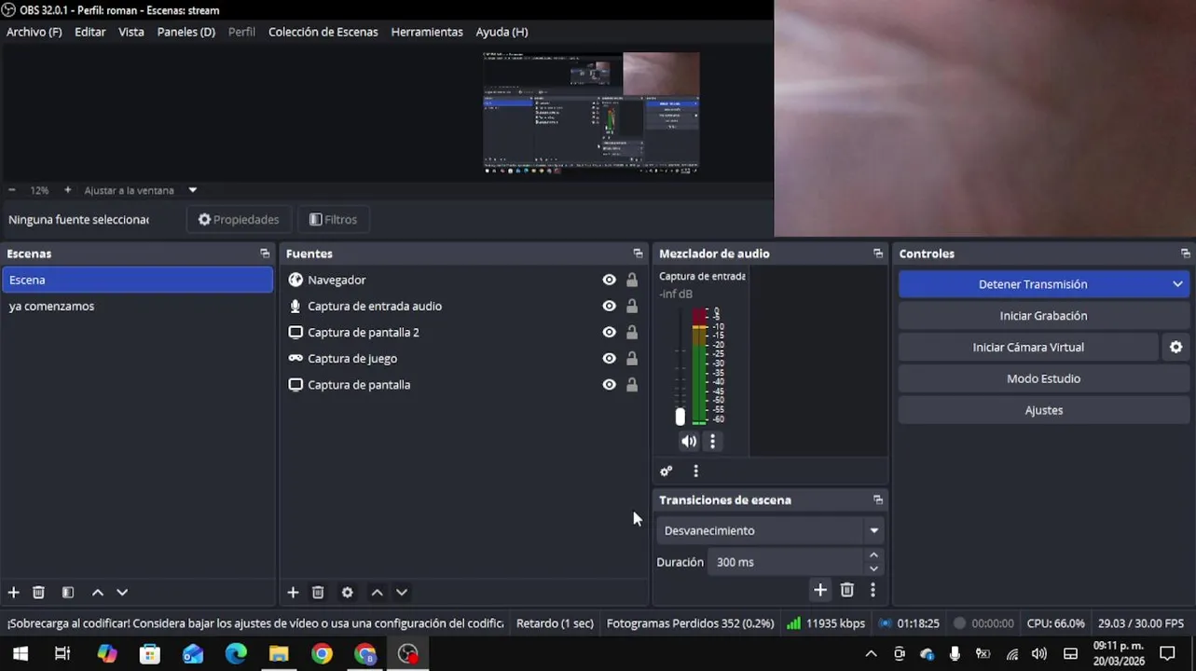Increase the Duración value with the up arrow

click(x=873, y=555)
